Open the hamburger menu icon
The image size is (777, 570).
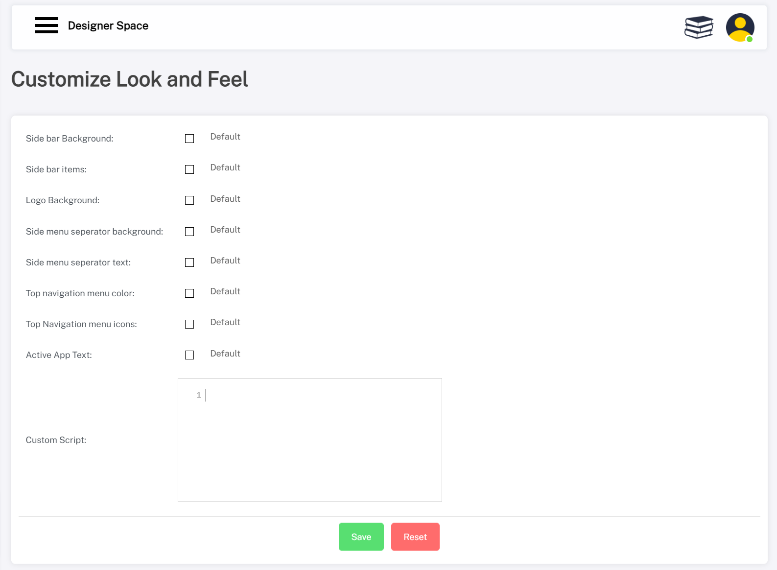pyautogui.click(x=47, y=25)
